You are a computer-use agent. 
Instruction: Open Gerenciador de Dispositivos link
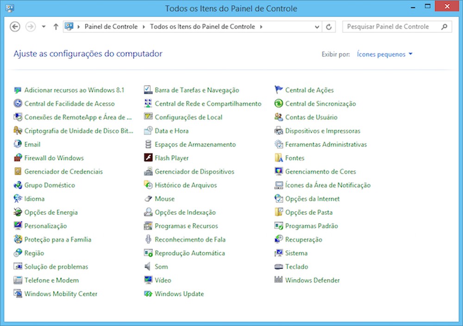tap(194, 171)
